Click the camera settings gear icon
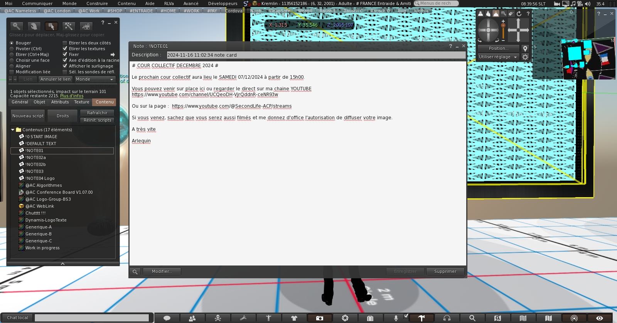 click(525, 57)
